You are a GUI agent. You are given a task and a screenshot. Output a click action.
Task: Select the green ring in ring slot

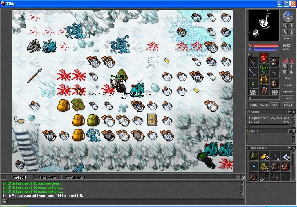[x=253, y=83]
